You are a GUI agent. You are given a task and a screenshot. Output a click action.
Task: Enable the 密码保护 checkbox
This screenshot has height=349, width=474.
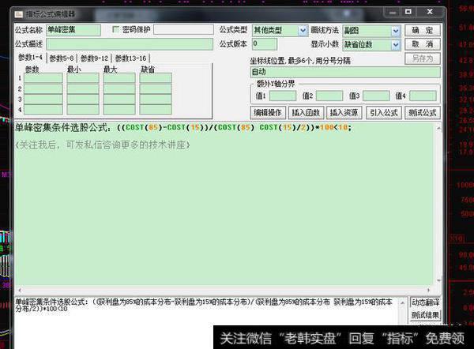[x=116, y=29]
